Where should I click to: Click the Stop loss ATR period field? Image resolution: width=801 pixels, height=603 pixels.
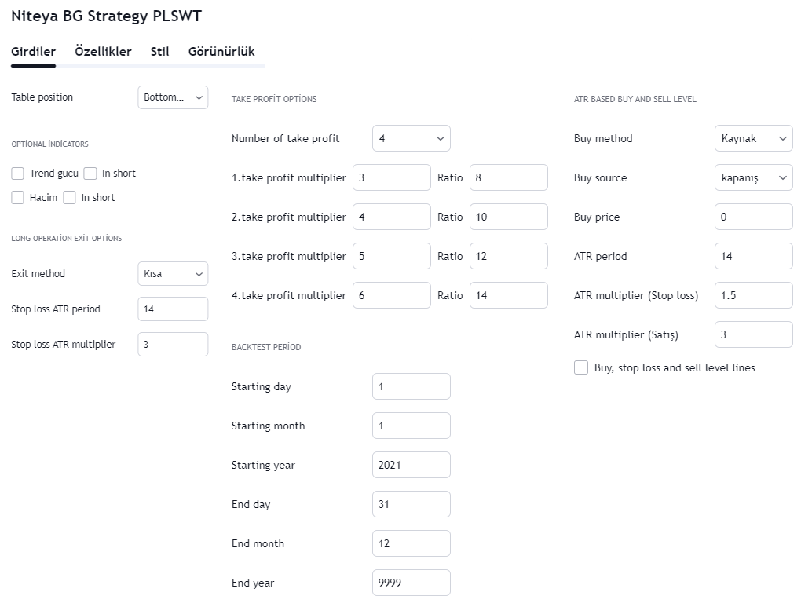click(173, 309)
